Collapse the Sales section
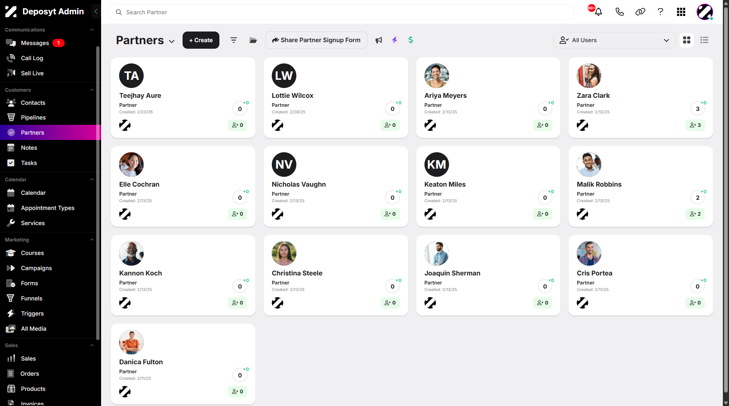 click(92, 345)
